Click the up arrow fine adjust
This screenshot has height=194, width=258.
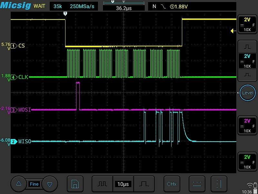click(x=19, y=184)
